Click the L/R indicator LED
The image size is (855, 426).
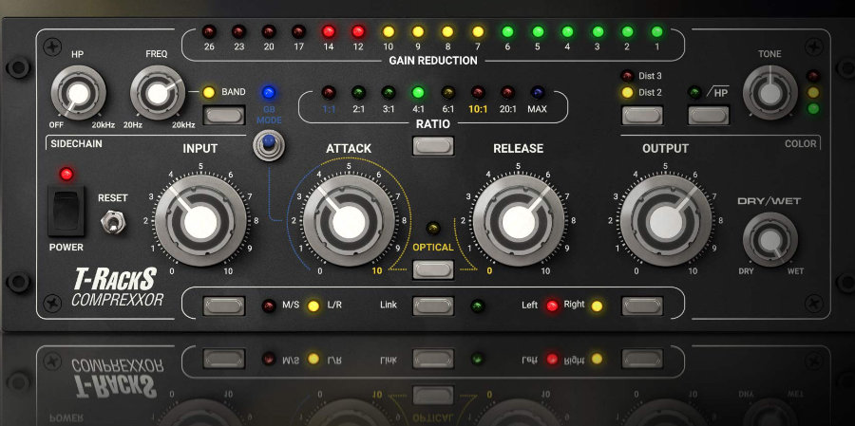(313, 306)
